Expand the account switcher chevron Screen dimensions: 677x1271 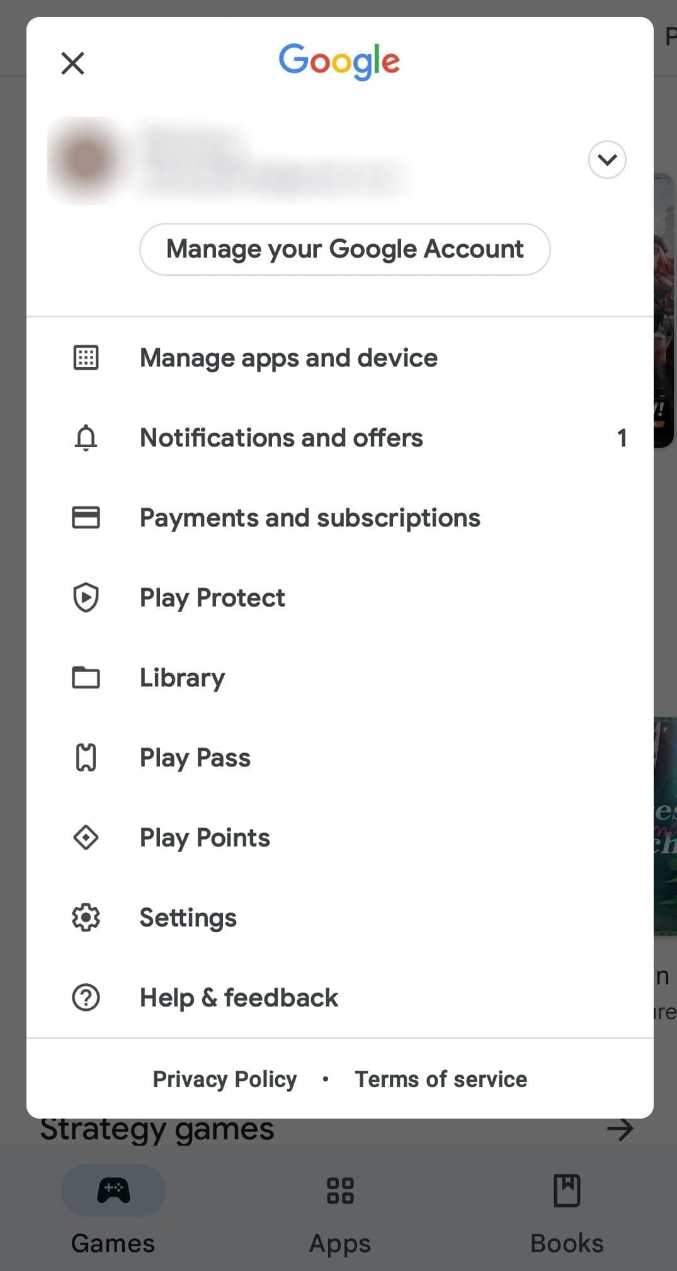coord(606,160)
